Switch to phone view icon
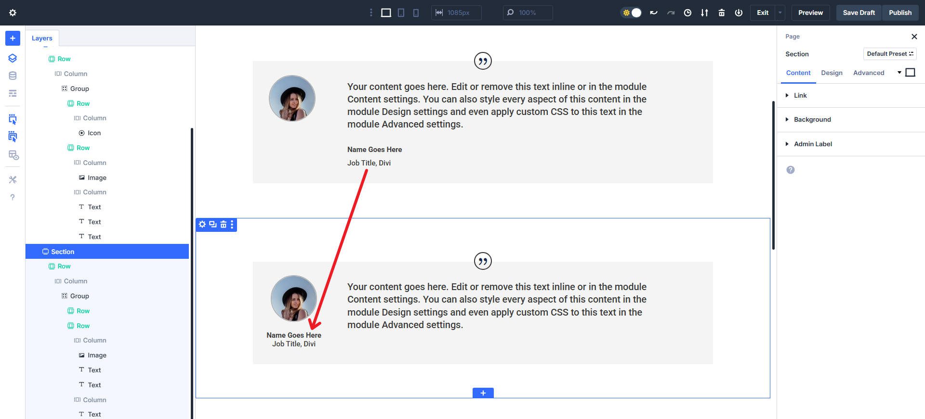925x419 pixels. [416, 13]
